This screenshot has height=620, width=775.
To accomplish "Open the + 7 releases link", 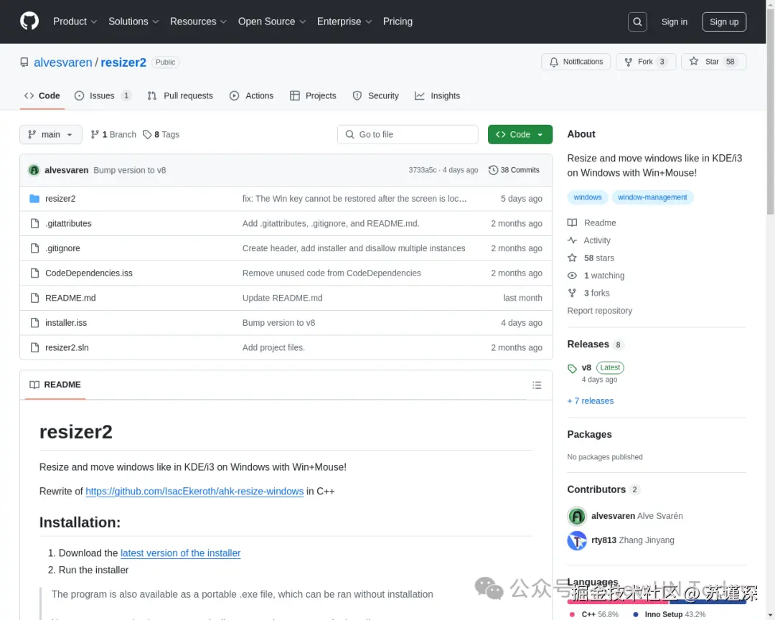I will (590, 401).
